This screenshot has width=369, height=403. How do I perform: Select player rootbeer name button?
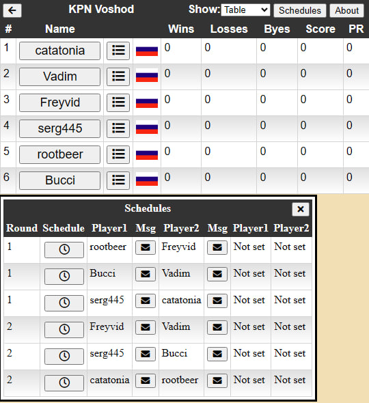click(x=59, y=155)
